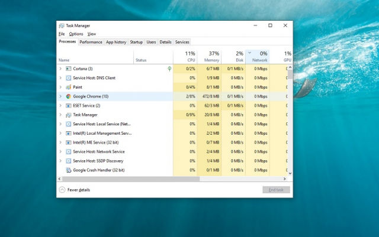Sort by the GPU column header

click(281, 57)
